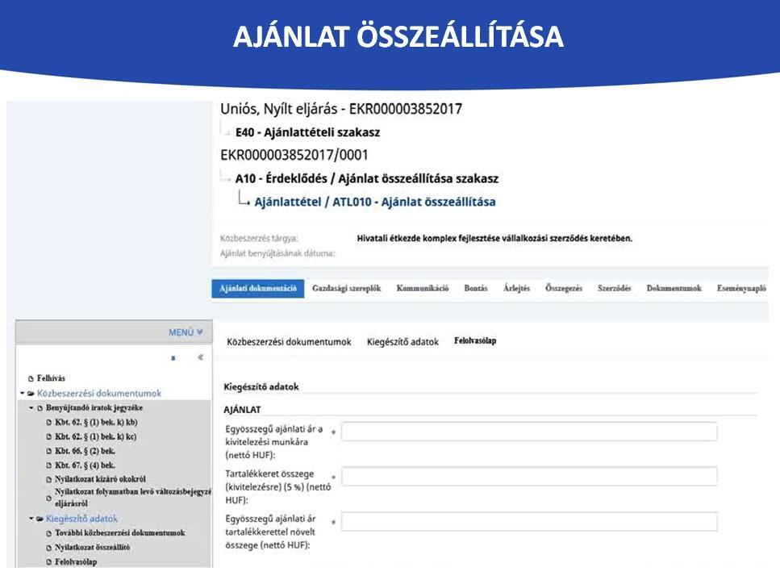The width and height of the screenshot is (780, 580).
Task: Click A10 - Érdeklődés / Ajánlat összeállítása szakasz
Action: pyautogui.click(x=367, y=178)
